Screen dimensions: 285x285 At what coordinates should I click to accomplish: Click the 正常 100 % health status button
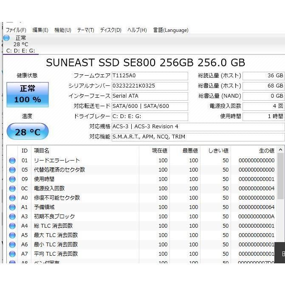pyautogui.click(x=28, y=95)
